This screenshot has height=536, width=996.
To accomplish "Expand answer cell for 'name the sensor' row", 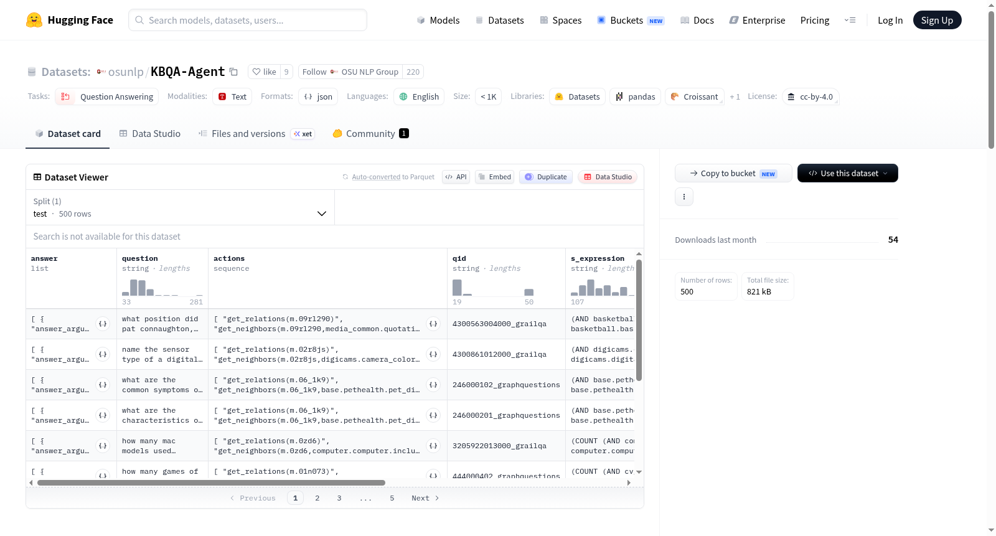I will click(x=103, y=354).
